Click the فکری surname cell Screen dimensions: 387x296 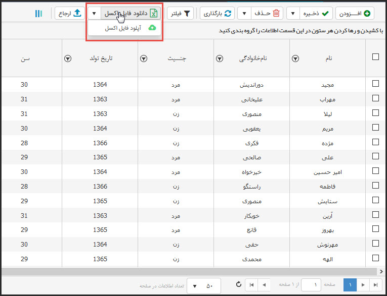click(251, 143)
